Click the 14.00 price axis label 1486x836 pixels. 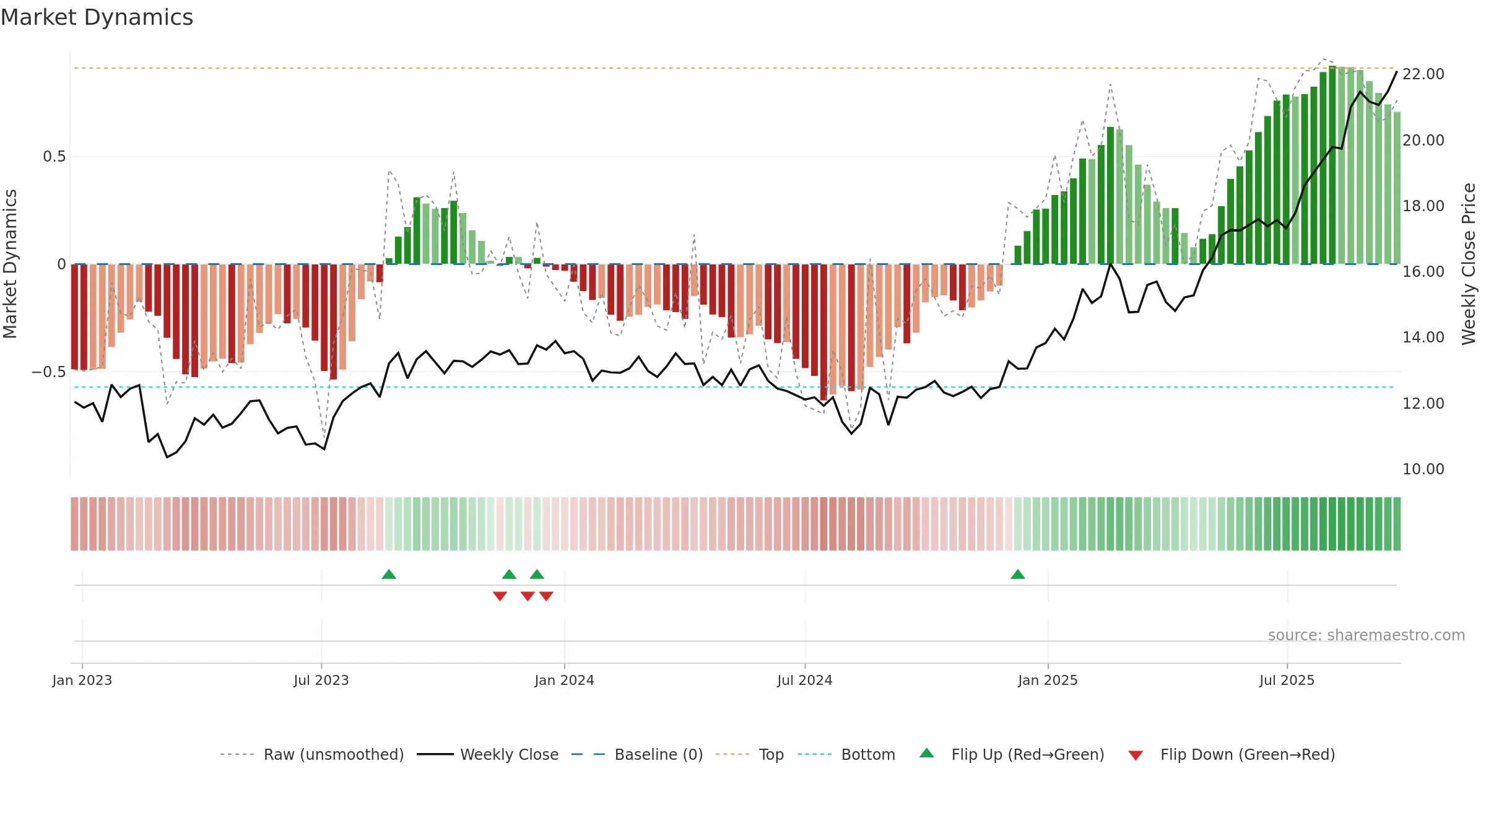[x=1423, y=337]
